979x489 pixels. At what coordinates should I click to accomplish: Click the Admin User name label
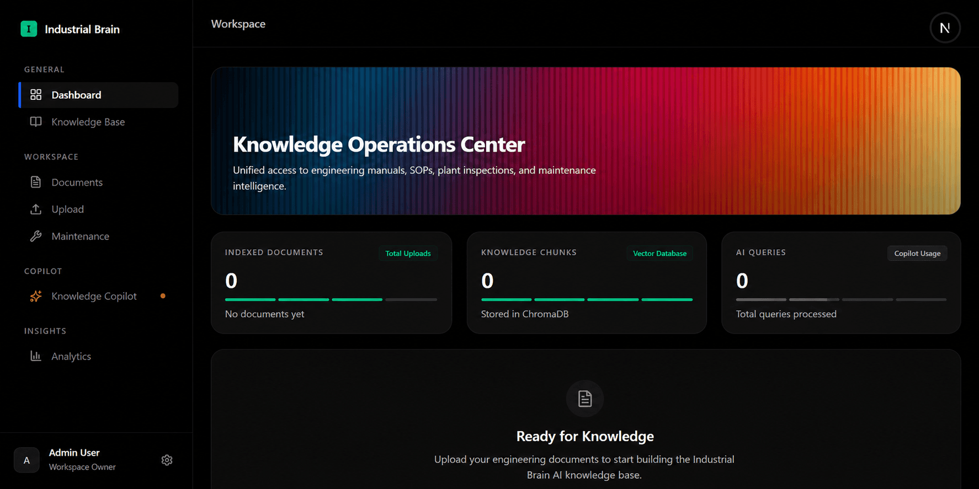coord(75,453)
